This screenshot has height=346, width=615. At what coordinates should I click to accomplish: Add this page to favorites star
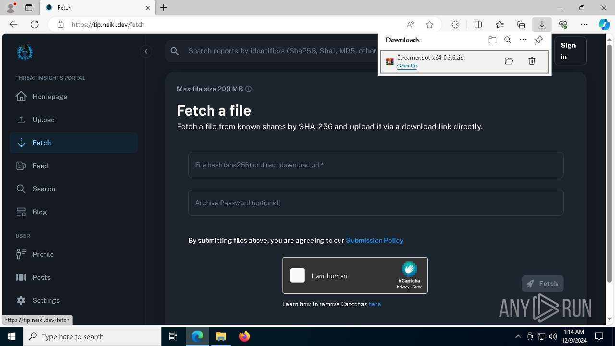[x=430, y=25]
